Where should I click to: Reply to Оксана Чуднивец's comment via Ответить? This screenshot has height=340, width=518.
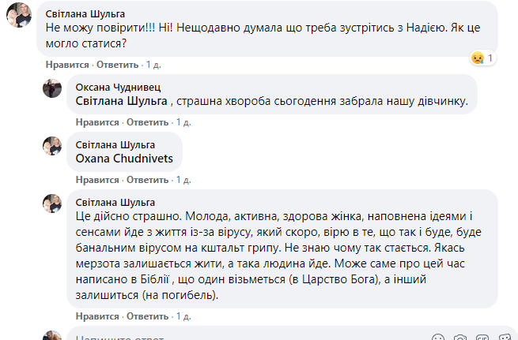[148, 122]
